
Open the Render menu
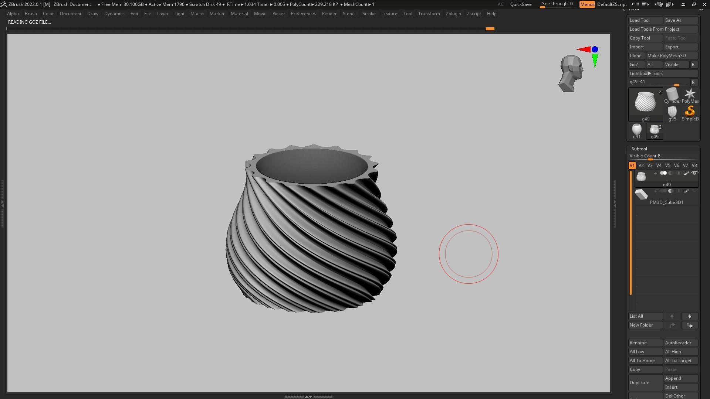tap(329, 14)
